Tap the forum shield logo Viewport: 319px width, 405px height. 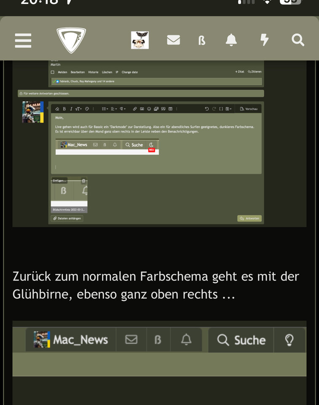point(71,40)
